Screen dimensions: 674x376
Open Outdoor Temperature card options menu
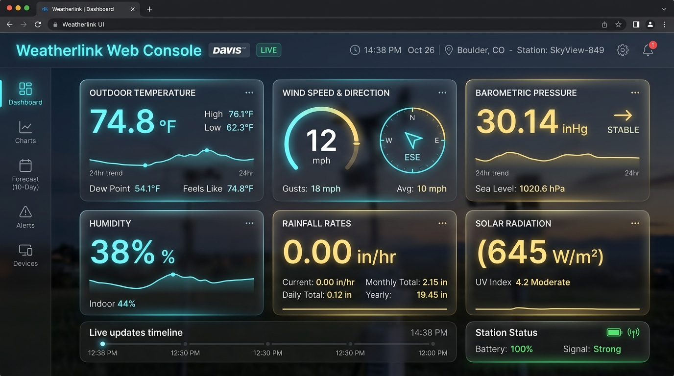tap(249, 93)
